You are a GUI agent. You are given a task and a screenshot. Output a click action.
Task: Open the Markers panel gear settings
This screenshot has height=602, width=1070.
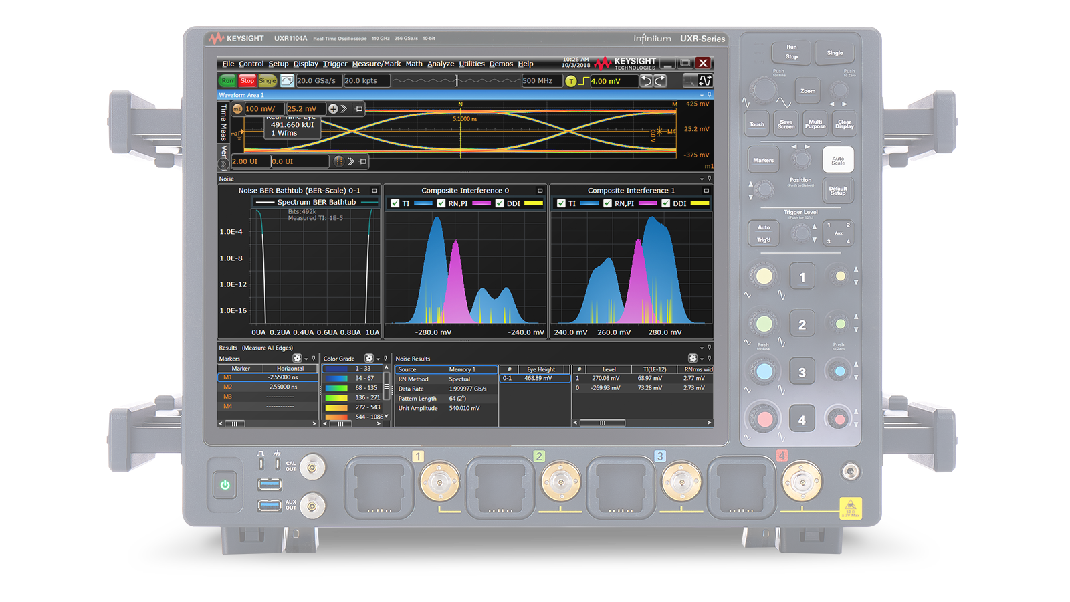tap(297, 359)
